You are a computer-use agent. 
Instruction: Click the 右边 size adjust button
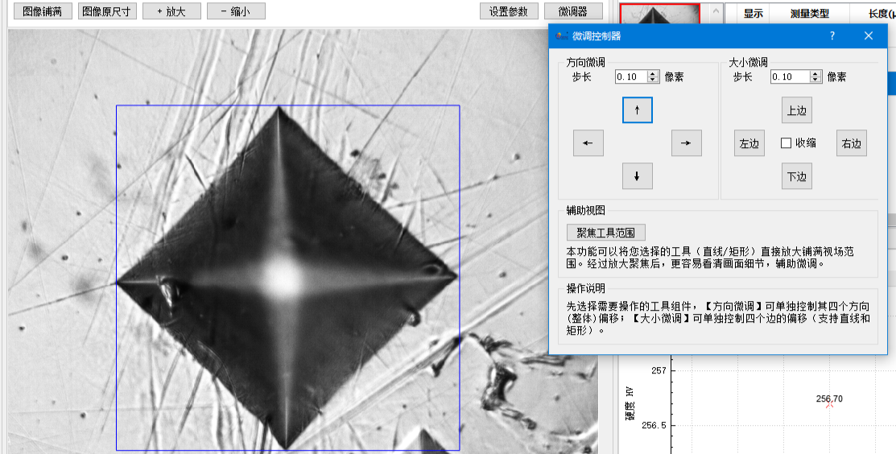[x=852, y=142]
